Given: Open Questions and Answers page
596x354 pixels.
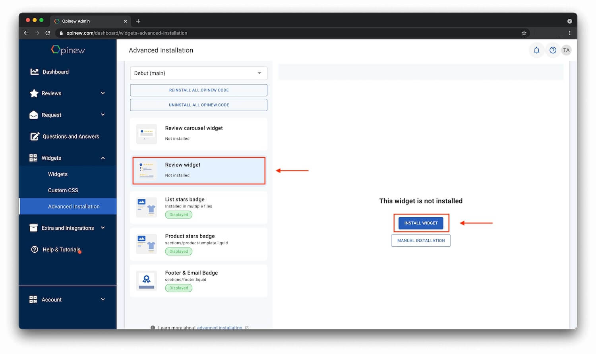Looking at the screenshot, I should [x=71, y=136].
